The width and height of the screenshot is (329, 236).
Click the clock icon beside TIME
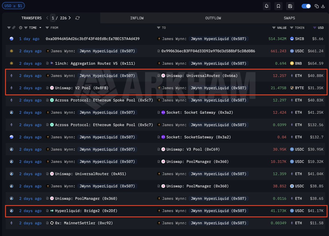(21, 28)
